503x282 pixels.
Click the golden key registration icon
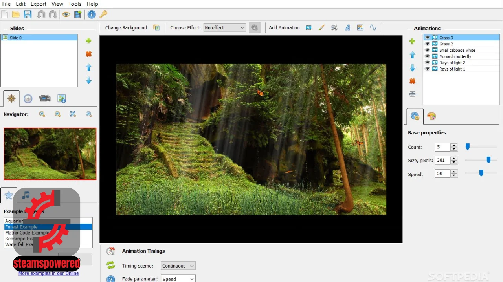point(103,14)
